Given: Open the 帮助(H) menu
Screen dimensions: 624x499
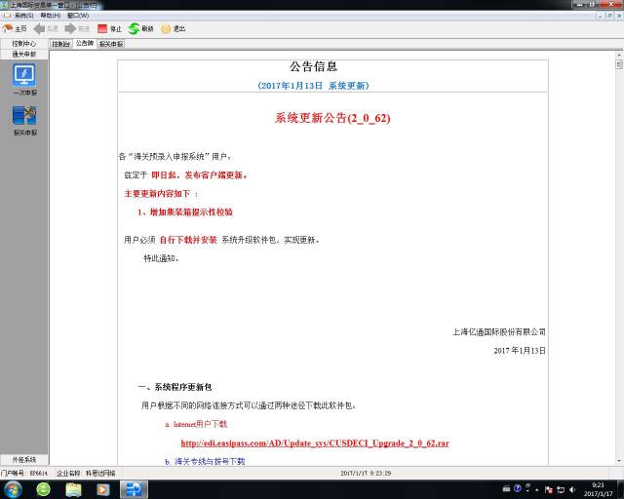Looking at the screenshot, I should tap(51, 16).
